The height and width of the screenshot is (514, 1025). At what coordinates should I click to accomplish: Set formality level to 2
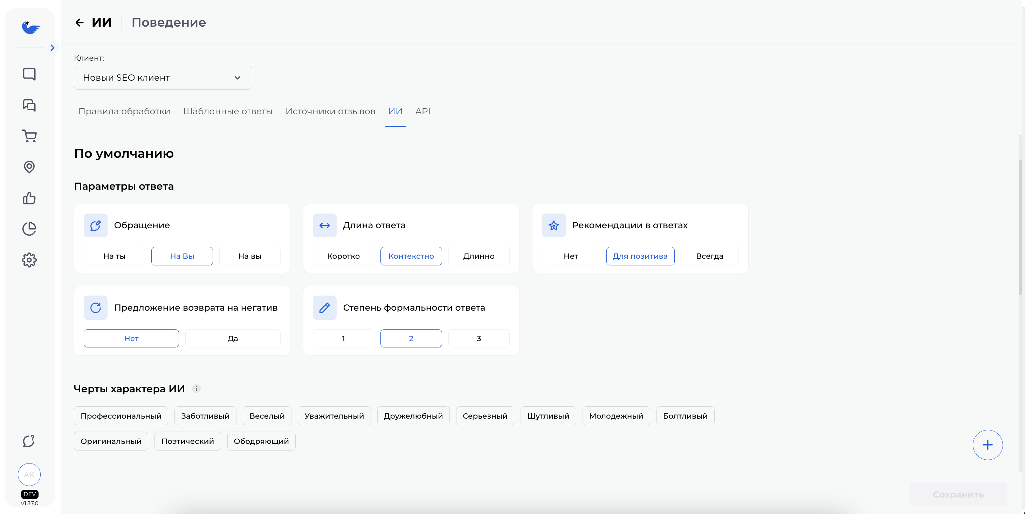coord(411,338)
